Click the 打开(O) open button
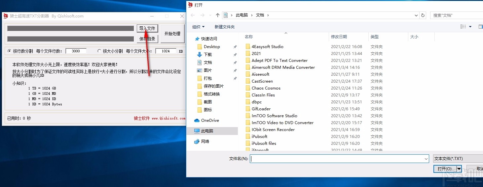 tap(445, 169)
